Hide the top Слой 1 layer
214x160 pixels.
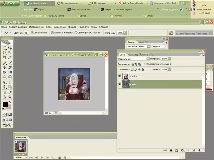tap(120, 76)
